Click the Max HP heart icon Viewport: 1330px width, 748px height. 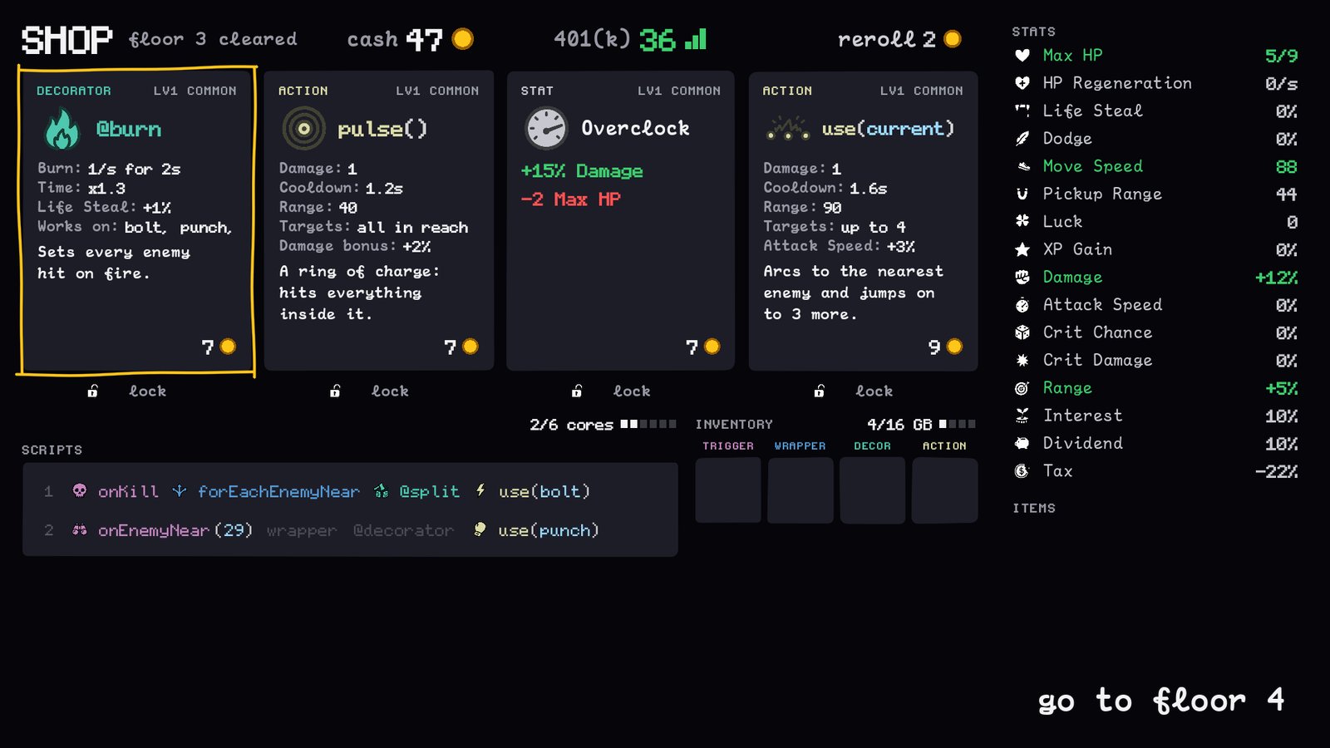[1022, 56]
